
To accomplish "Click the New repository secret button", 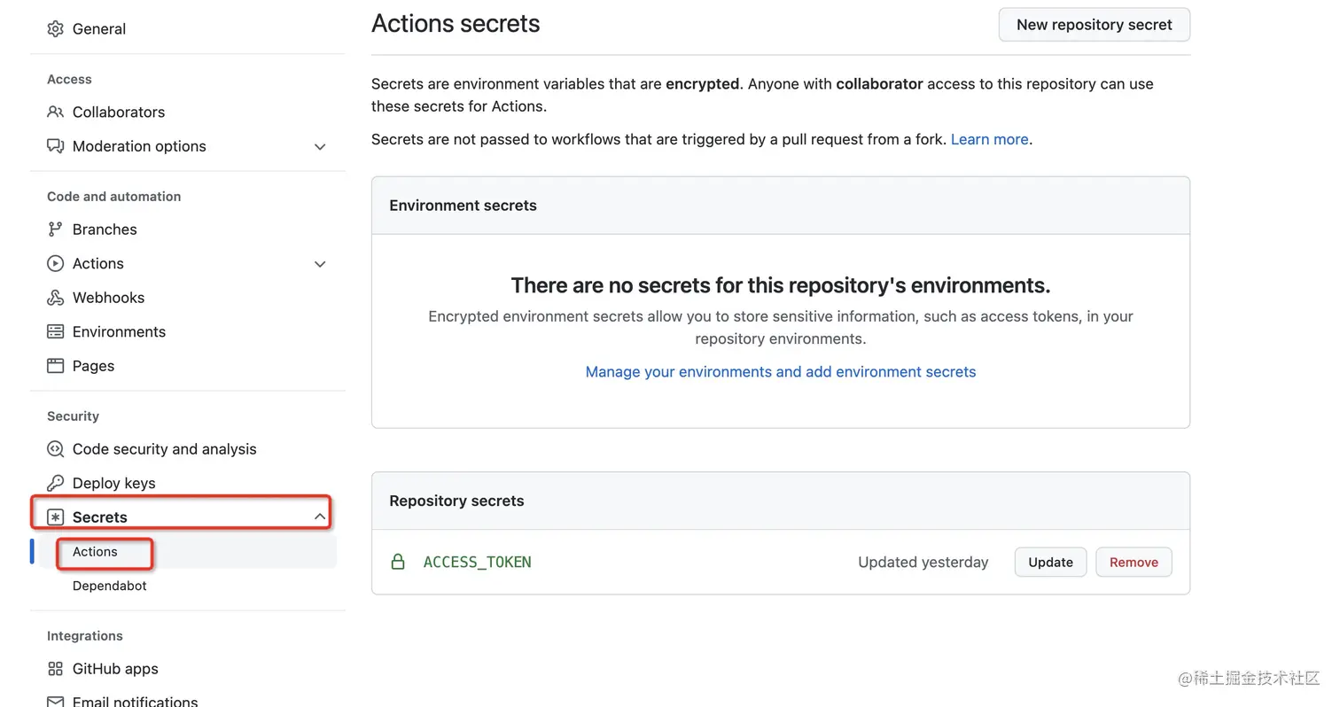I will coord(1094,25).
